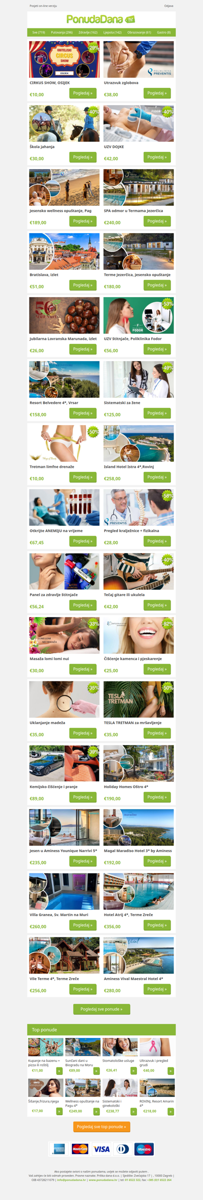
Task: Click Pogledaj button for CIRKUS SHOW, OSIJEK
Action: [83, 93]
